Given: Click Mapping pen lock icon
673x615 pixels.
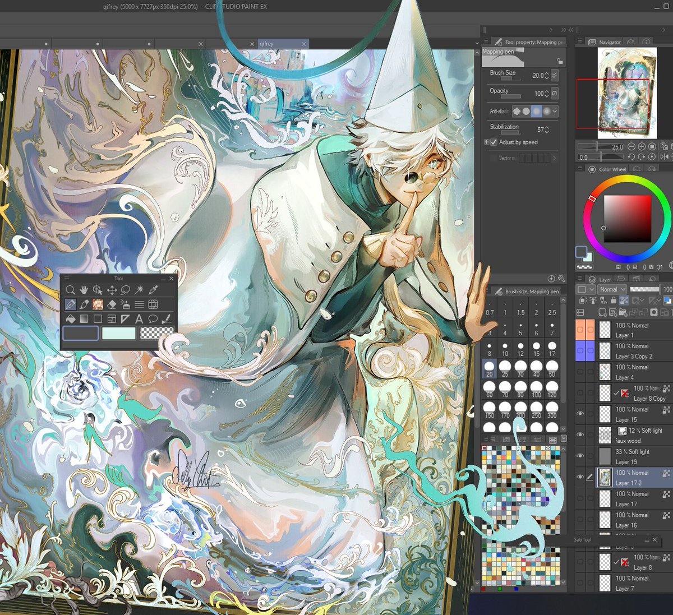Looking at the screenshot, I should pos(559,61).
